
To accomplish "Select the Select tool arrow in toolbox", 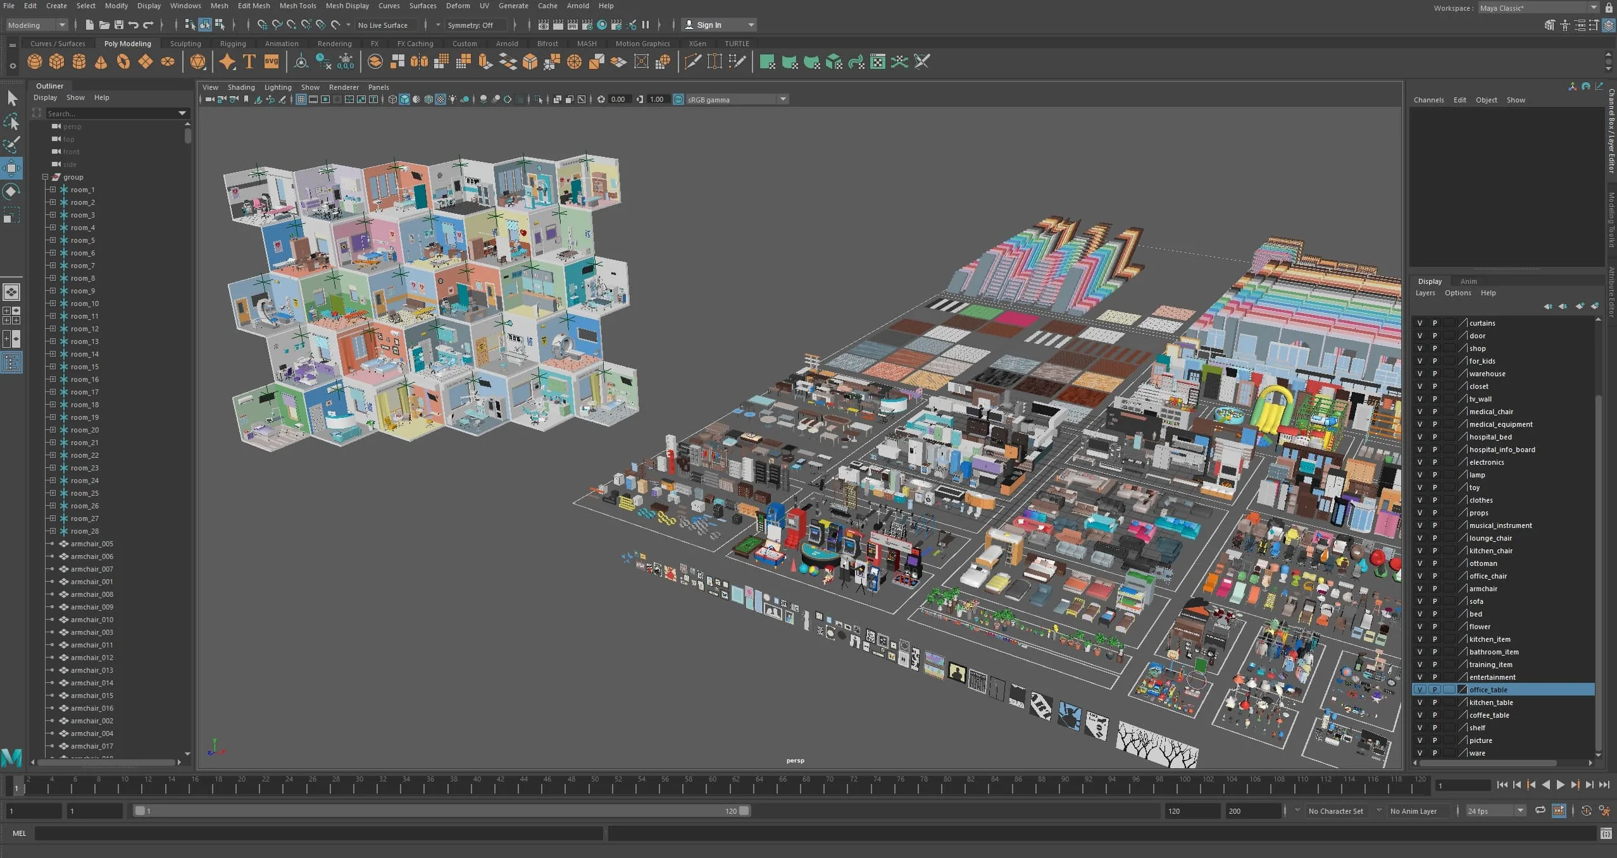I will [12, 98].
